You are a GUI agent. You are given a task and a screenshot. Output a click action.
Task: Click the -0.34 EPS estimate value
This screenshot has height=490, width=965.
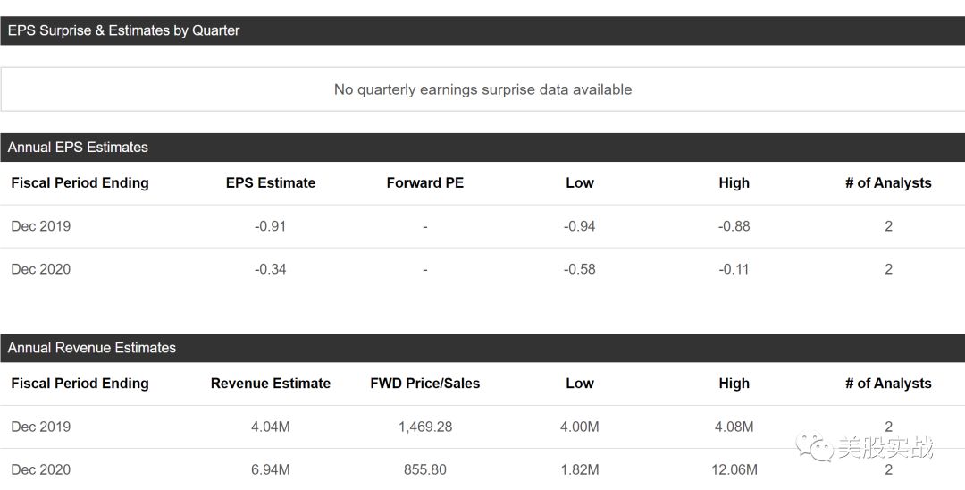[x=271, y=269]
